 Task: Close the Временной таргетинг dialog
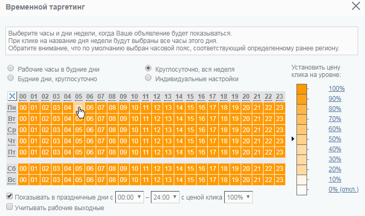[356, 6]
